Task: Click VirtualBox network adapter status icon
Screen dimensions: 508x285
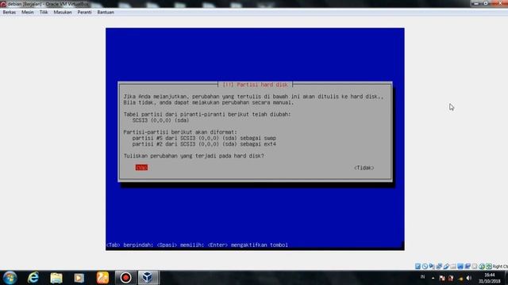Action: (439, 266)
